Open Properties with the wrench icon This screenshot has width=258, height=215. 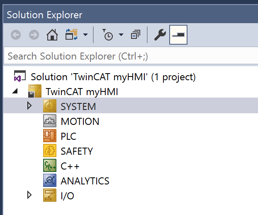(x=160, y=35)
